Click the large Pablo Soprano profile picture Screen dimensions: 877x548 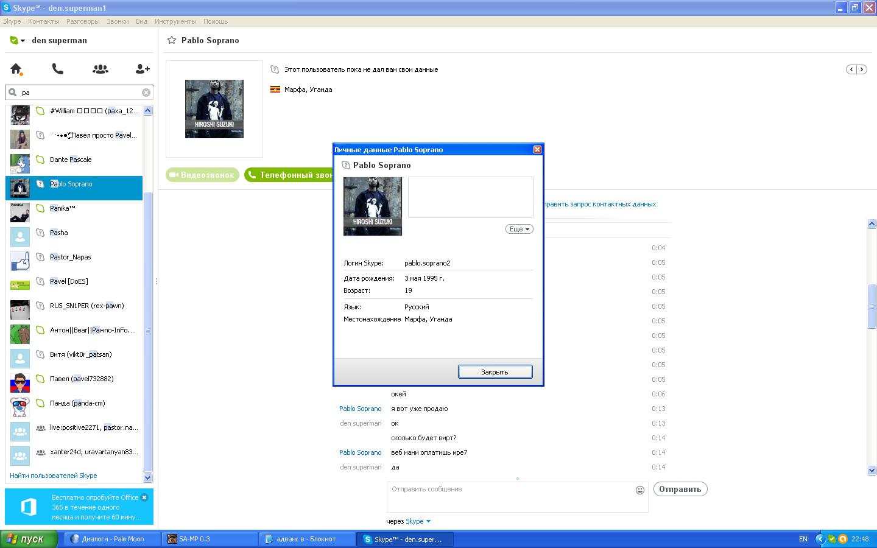(214, 109)
